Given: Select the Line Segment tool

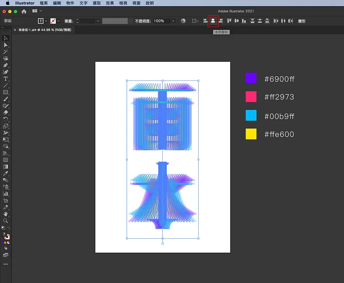Looking at the screenshot, I should pos(6,86).
